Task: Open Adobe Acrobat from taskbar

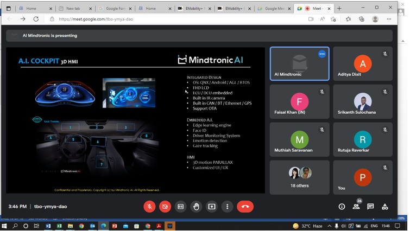Action: pyautogui.click(x=159, y=226)
